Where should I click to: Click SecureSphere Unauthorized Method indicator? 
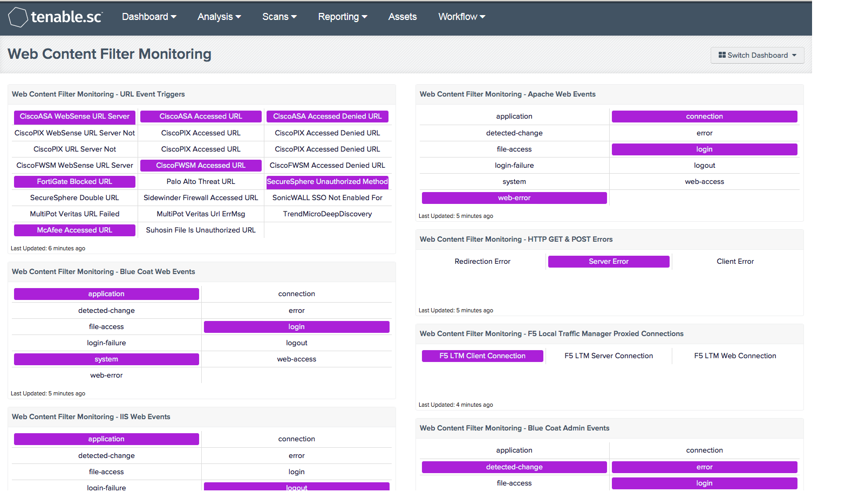(328, 182)
